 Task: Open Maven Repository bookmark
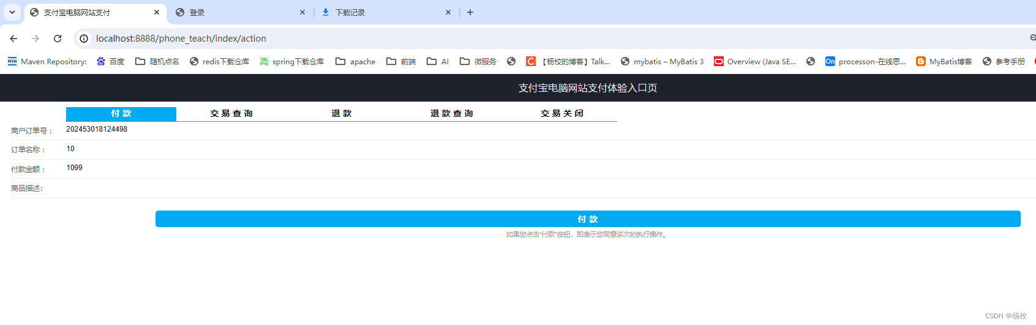[x=47, y=61]
